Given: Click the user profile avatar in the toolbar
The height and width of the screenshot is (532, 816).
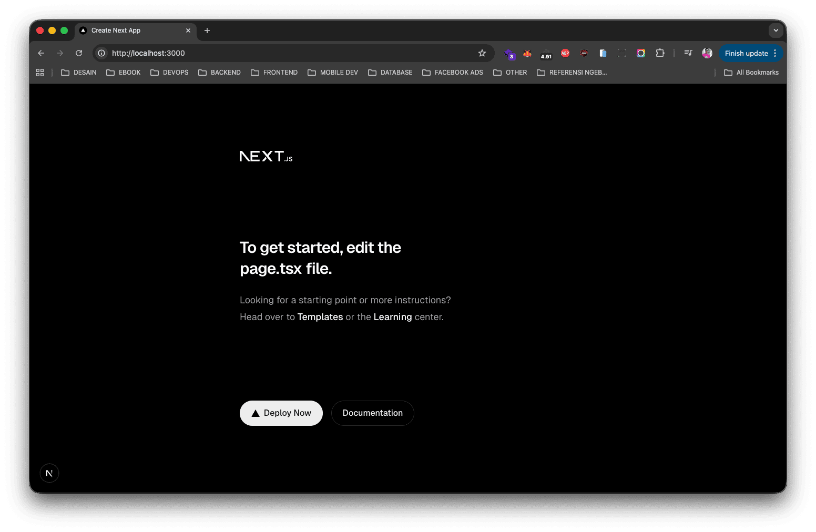Looking at the screenshot, I should point(707,53).
